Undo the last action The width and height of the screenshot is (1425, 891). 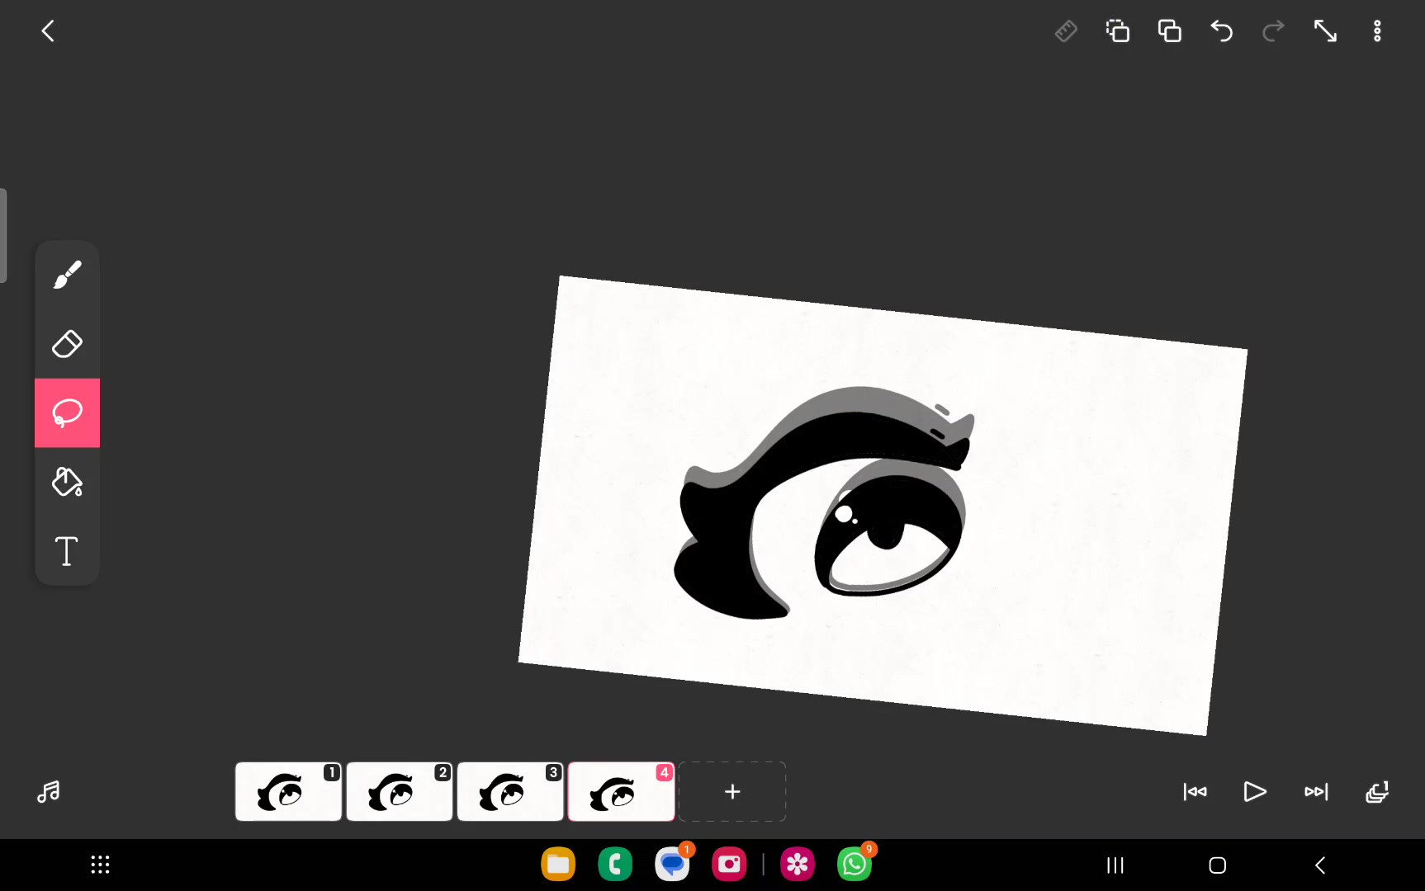(1222, 31)
